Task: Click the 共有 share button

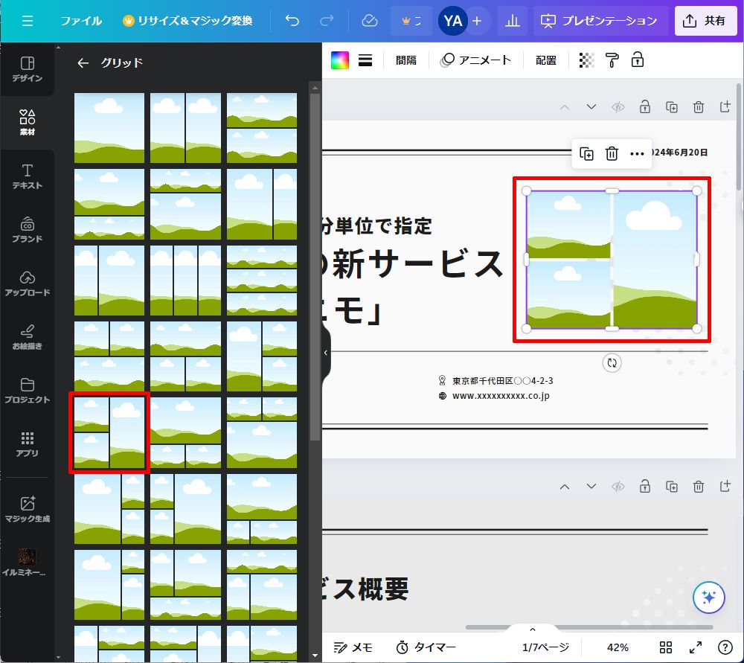Action: (705, 21)
